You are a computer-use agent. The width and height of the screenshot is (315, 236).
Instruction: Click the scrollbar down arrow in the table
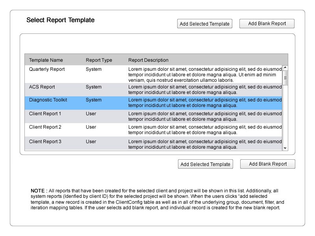[x=285, y=148]
